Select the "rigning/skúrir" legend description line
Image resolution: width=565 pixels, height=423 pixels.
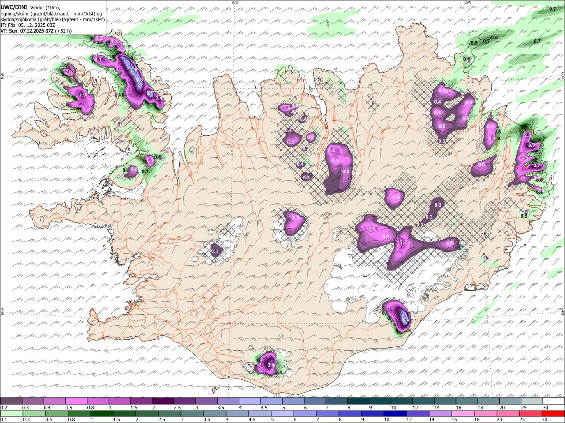(51, 14)
